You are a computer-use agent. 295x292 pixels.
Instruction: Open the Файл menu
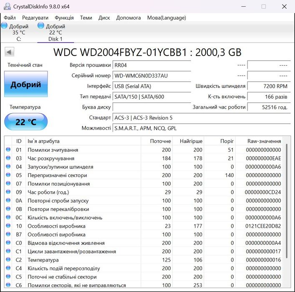[10, 18]
